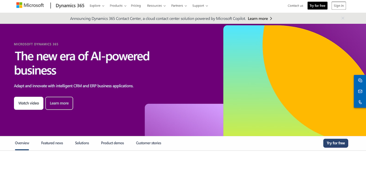Click the chevron next to Learn more in banner
Viewport: 366px width, 169px height.
(271, 18)
